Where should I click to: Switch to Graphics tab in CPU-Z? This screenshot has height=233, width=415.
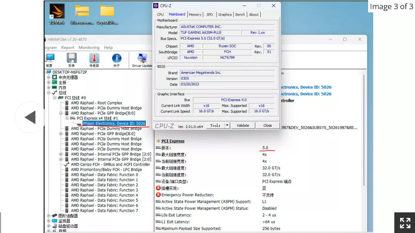(x=225, y=15)
